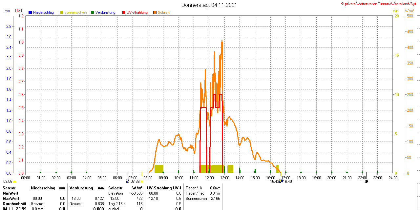Click the sunrise marker icon left of 07:36
Viewport: 420px width, 210px height.
point(128,181)
